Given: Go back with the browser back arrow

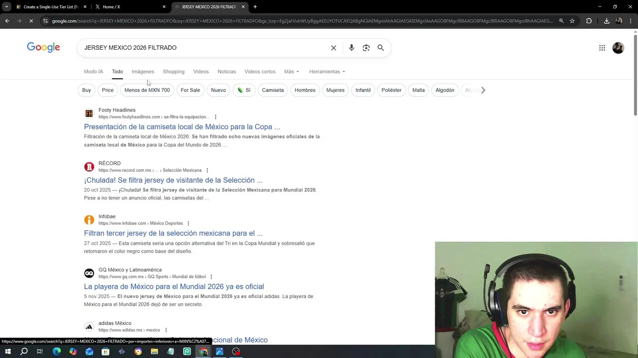Looking at the screenshot, I should click(x=7, y=21).
